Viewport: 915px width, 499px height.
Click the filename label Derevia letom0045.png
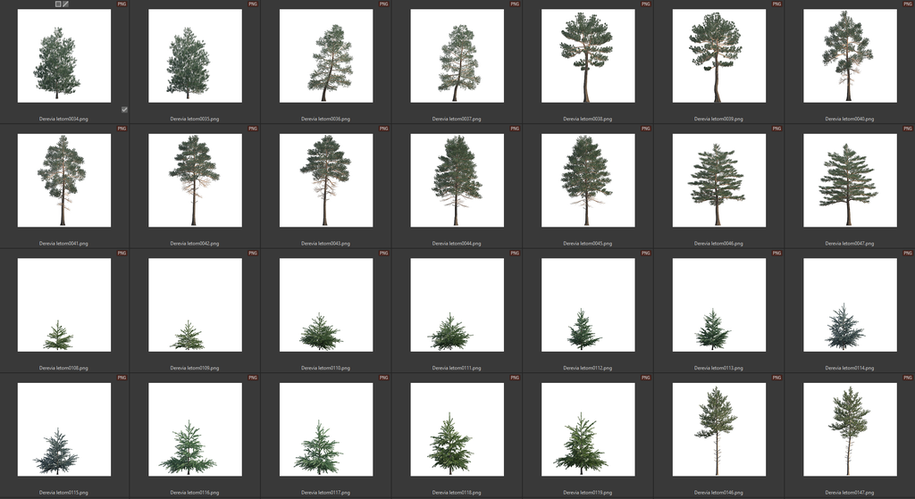[587, 243]
